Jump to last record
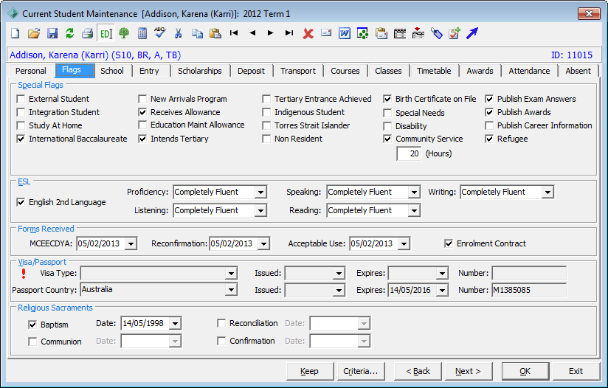 click(289, 33)
